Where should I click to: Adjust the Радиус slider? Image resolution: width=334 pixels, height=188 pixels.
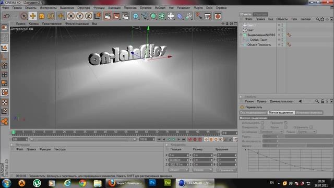point(297,136)
